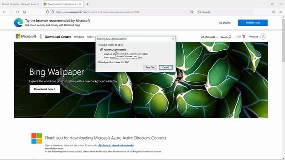
Task: Open the Microsoft logo home link
Action: click(x=26, y=36)
